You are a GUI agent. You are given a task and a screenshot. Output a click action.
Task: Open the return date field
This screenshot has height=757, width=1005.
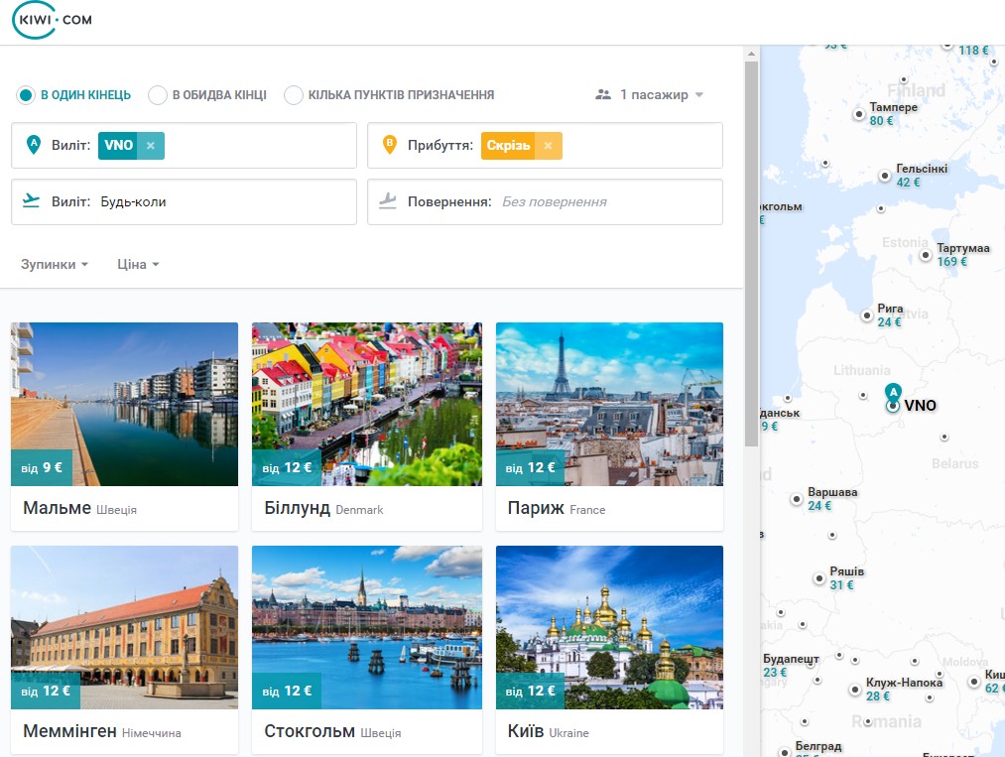point(545,202)
